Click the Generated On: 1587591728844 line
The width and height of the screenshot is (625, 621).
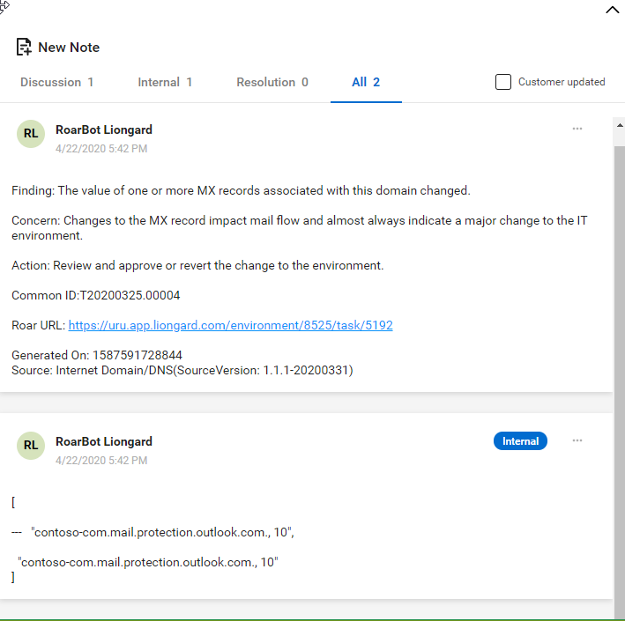coord(97,355)
